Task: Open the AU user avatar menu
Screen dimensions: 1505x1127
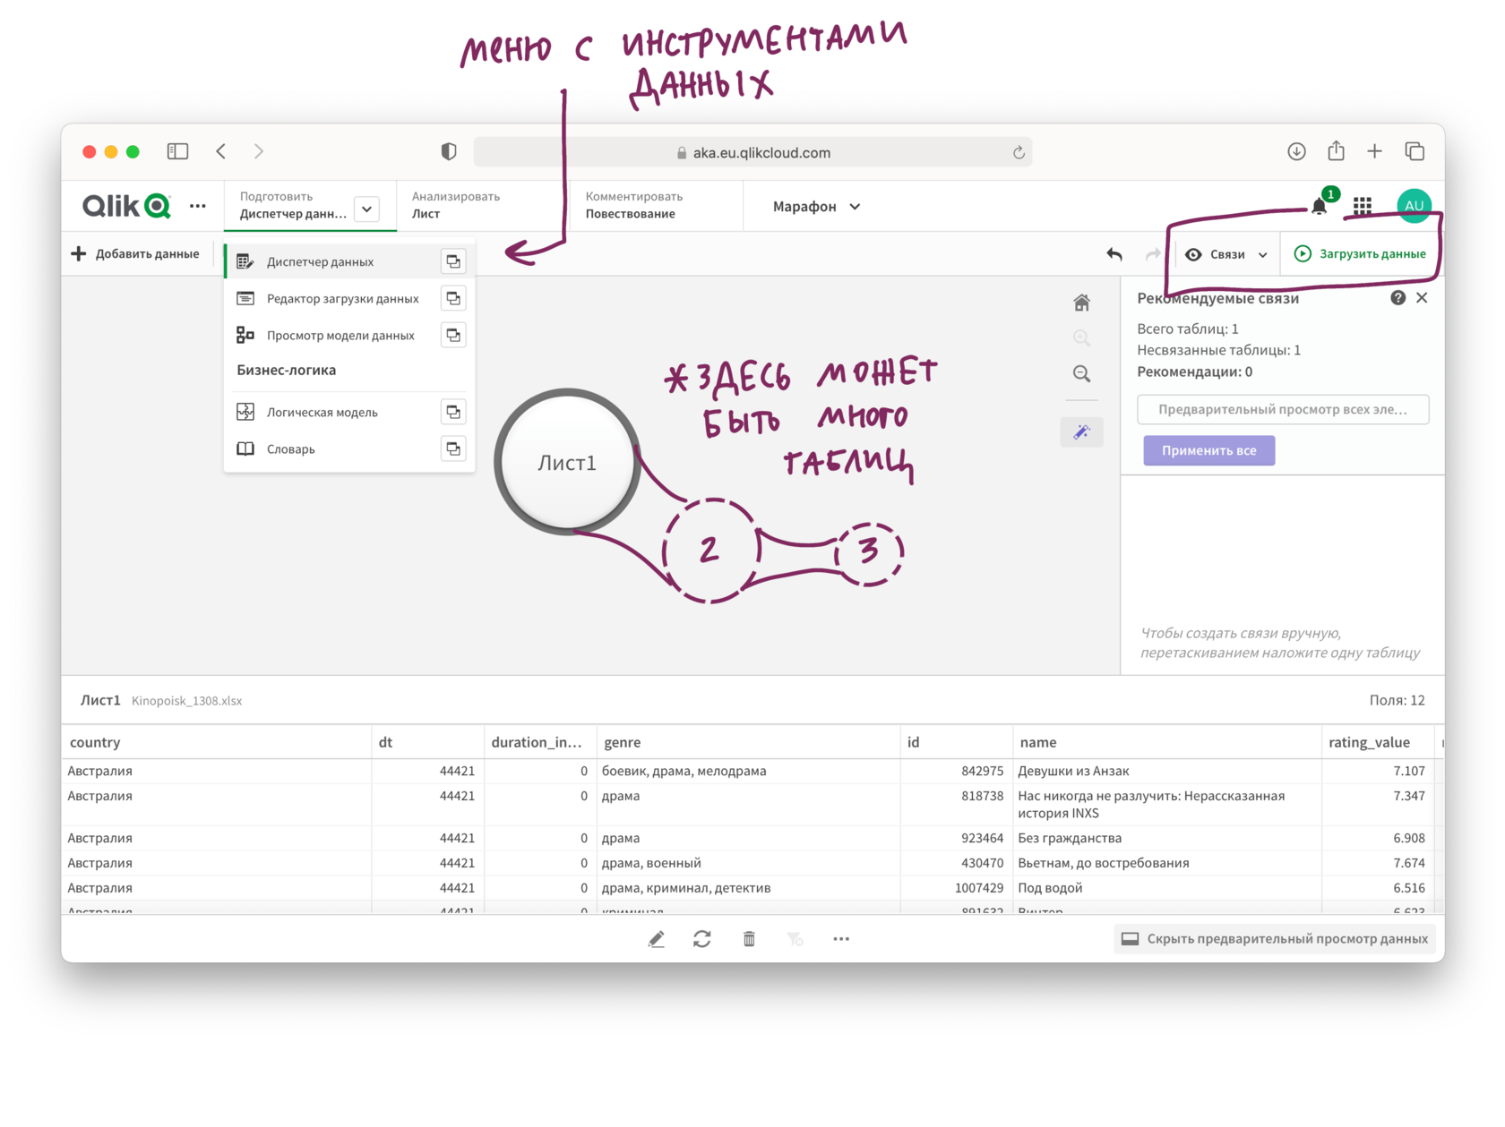Action: (x=1414, y=206)
